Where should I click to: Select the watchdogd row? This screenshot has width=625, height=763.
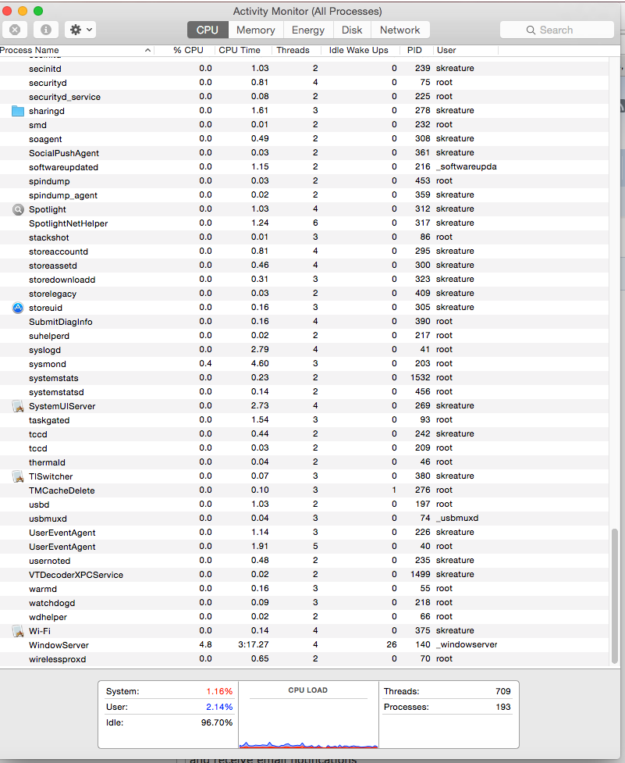pyautogui.click(x=304, y=603)
